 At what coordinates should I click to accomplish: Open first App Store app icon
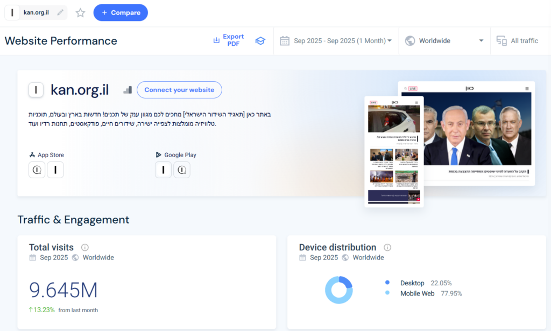tap(37, 170)
